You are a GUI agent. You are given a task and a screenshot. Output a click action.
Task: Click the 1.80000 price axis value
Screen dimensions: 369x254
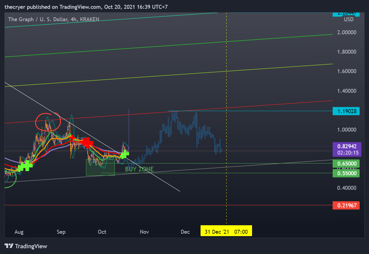pos(347,52)
